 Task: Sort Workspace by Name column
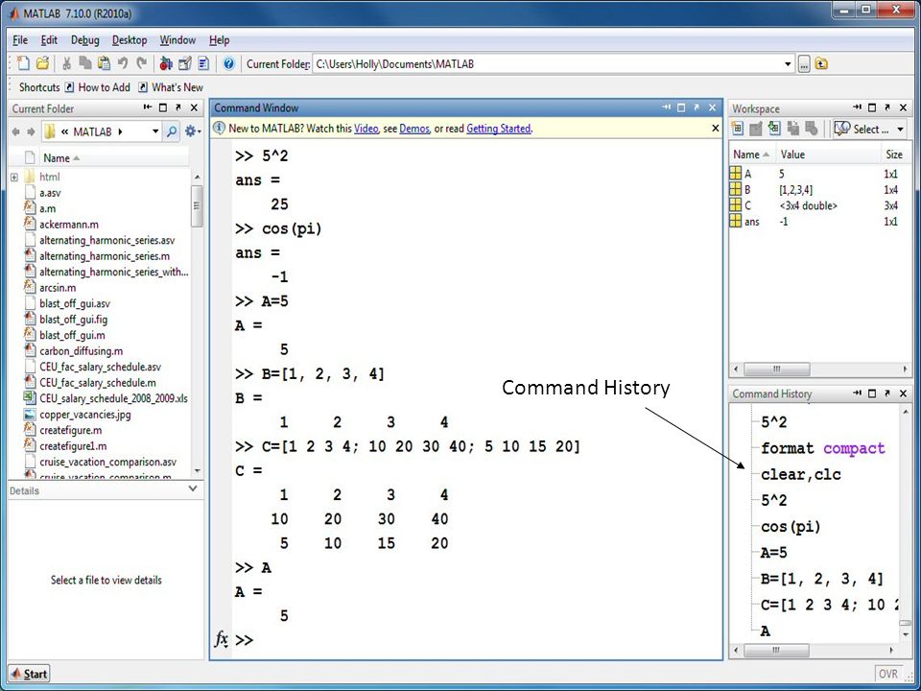(x=750, y=155)
